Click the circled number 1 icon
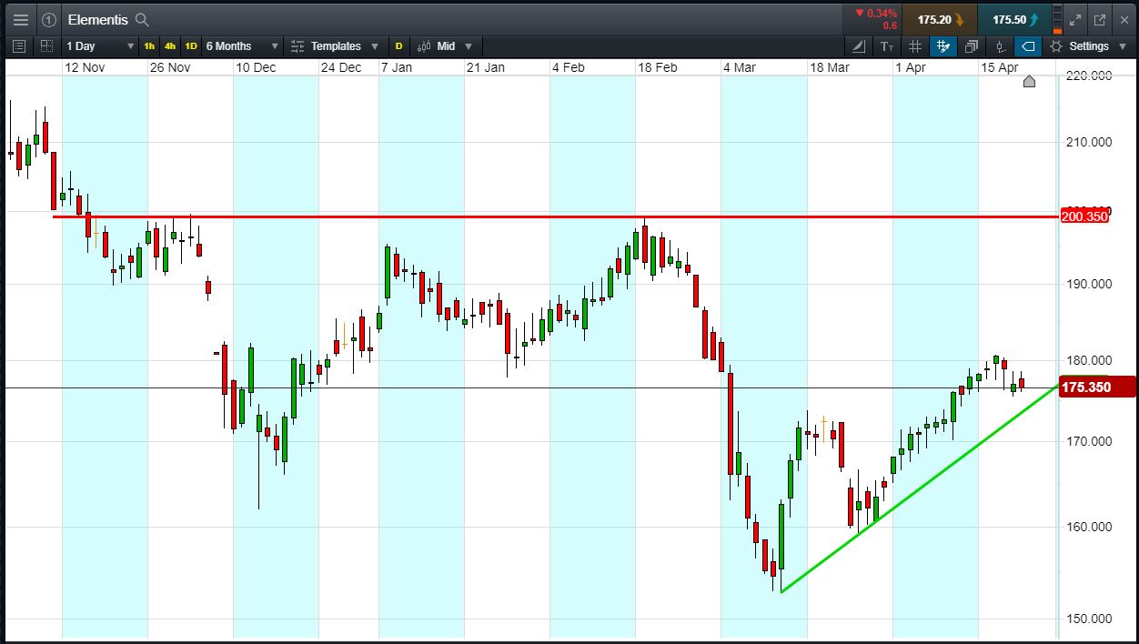The image size is (1139, 644). (49, 19)
